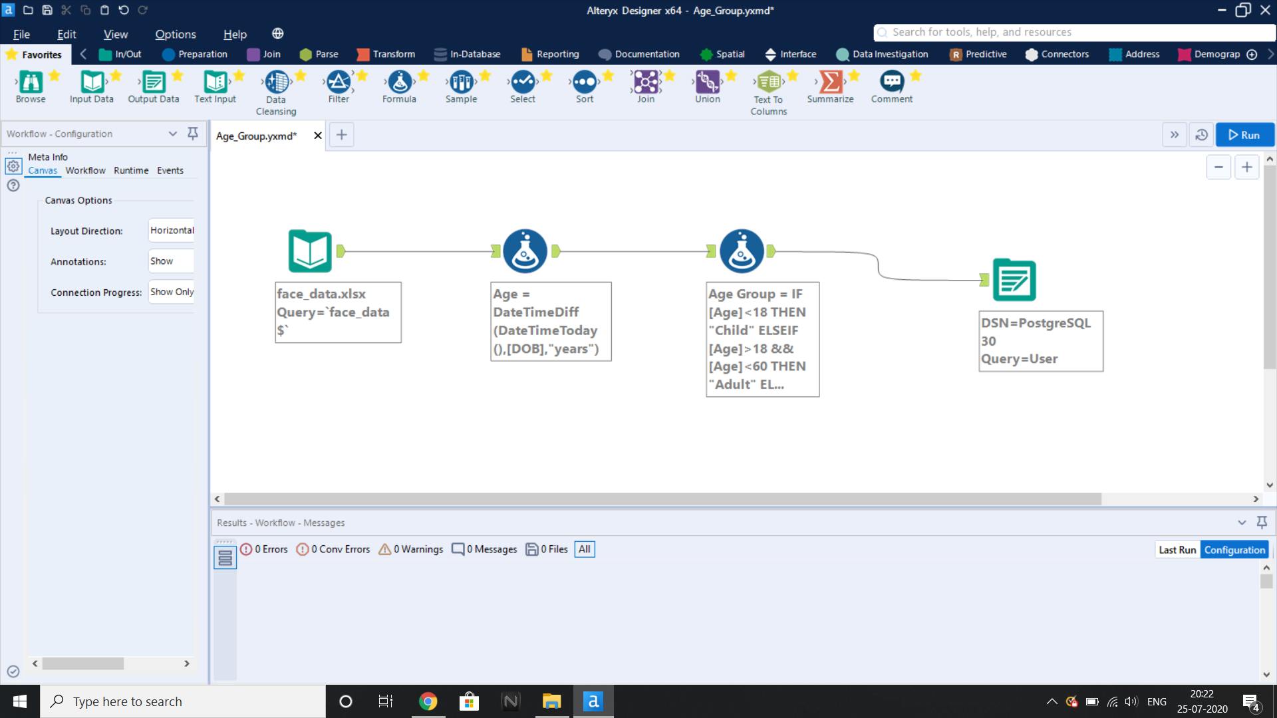Click the tools search field
Viewport: 1277px width, 718px height.
1073,32
